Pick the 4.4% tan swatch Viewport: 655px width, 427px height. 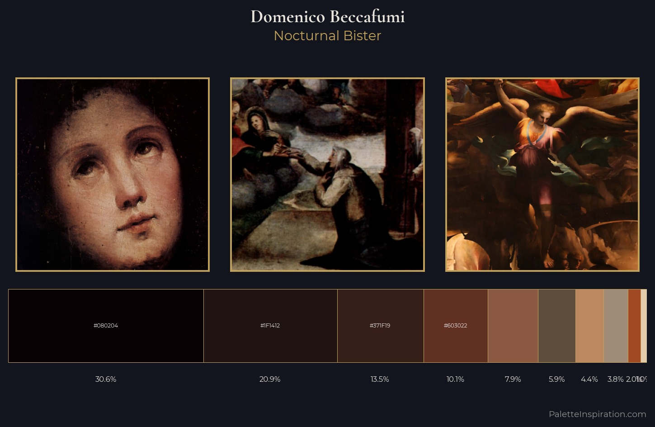(590, 326)
